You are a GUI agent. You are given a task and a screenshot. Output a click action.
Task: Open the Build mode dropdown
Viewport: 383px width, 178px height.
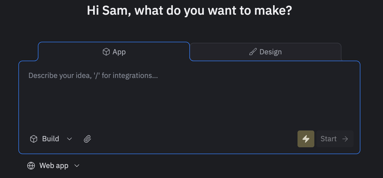[x=51, y=139]
